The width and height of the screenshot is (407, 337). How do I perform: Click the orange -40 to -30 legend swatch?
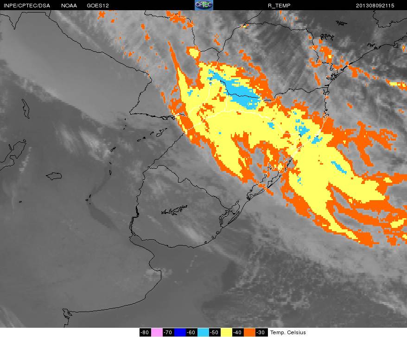(249, 332)
